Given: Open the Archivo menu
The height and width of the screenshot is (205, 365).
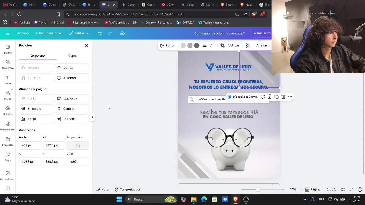Looking at the screenshot, I should (x=23, y=33).
